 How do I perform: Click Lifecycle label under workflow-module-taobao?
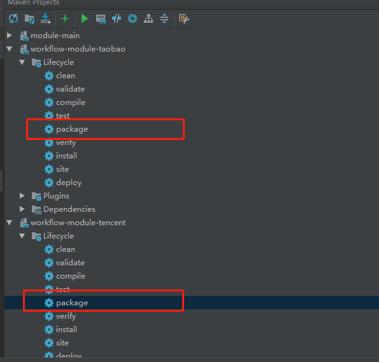click(59, 62)
